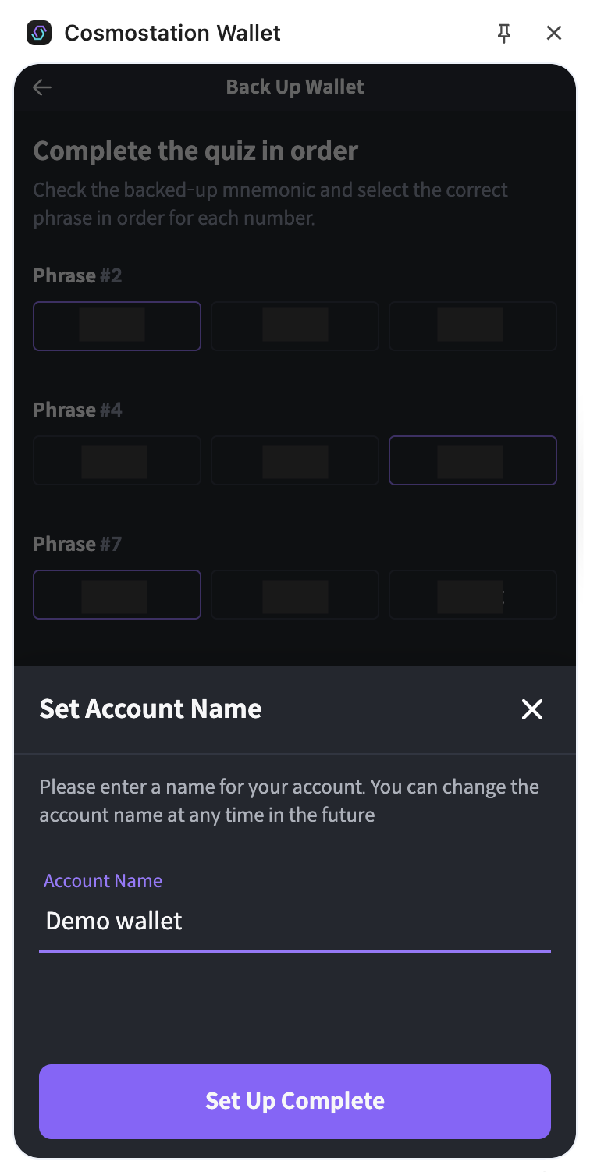This screenshot has width=590, height=1172.
Task: Click the purple Account Name field label
Action: pyautogui.click(x=103, y=881)
